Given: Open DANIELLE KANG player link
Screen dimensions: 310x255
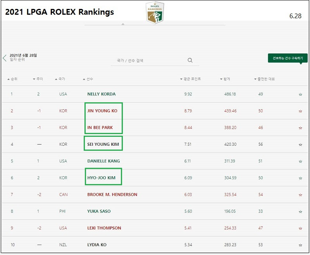Looking at the screenshot, I should [103, 161].
